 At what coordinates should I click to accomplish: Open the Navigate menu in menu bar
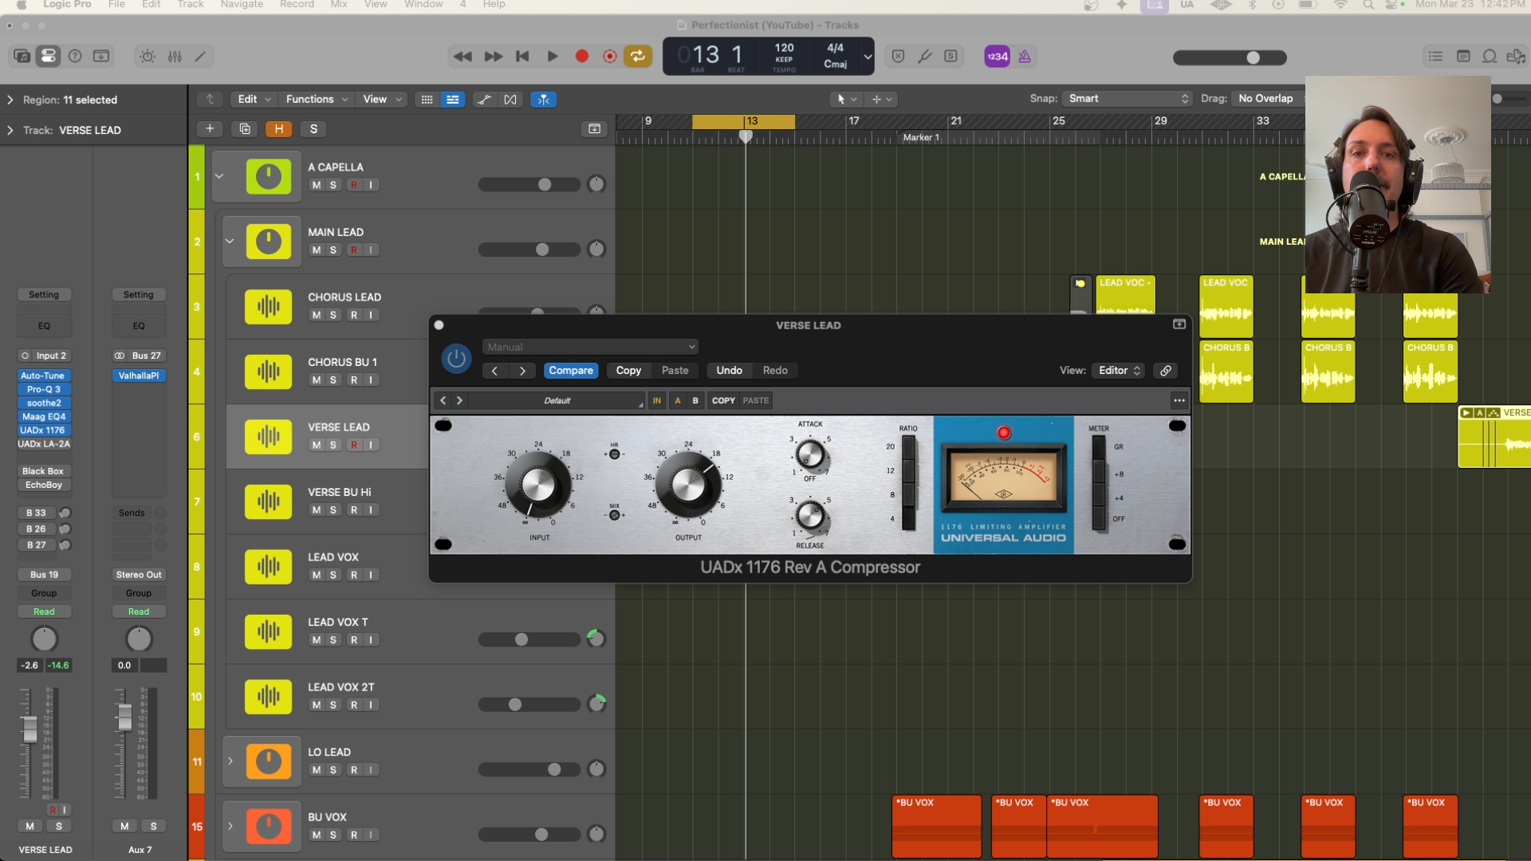click(242, 5)
